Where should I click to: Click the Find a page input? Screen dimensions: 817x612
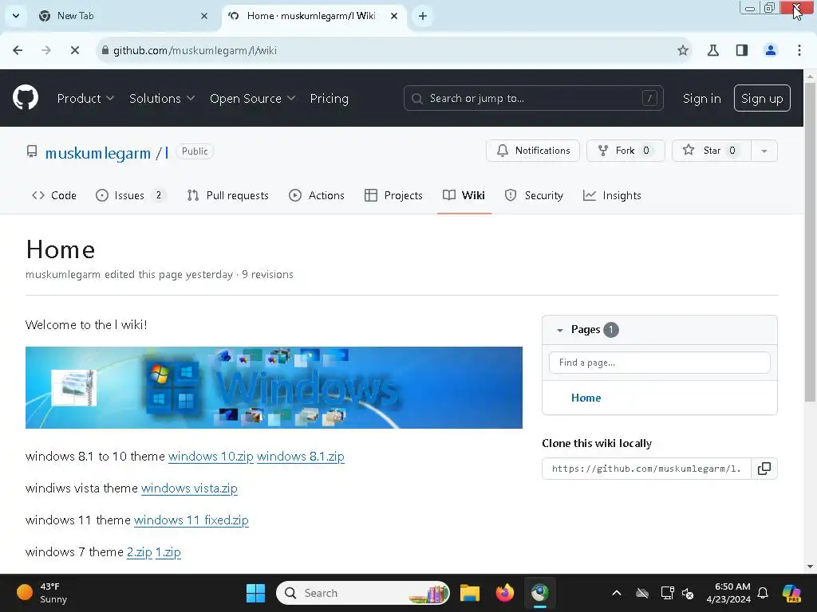click(x=659, y=363)
